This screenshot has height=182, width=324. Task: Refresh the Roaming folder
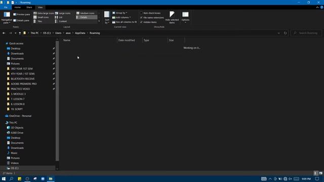point(285,33)
